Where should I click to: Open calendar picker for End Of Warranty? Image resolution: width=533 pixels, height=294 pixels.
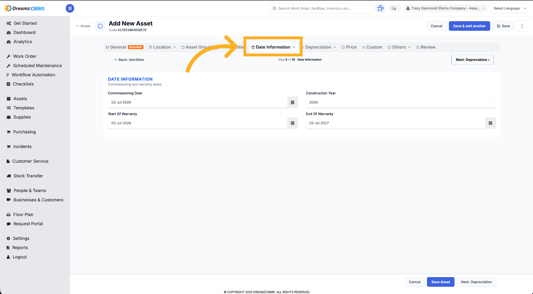click(x=491, y=123)
